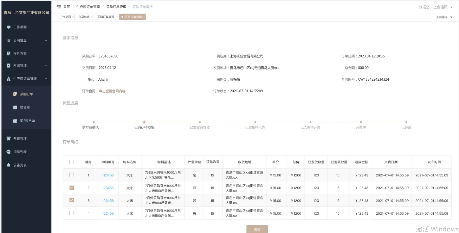Image resolution: width=459 pixels, height=233 pixels.
Task: Open 采购订单 submenu item
Action: (26, 94)
